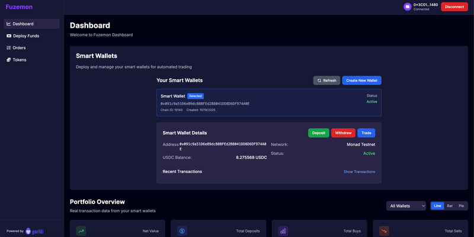Click the Deploy Funds wallet icon
The image size is (474, 237).
[x=9, y=36]
